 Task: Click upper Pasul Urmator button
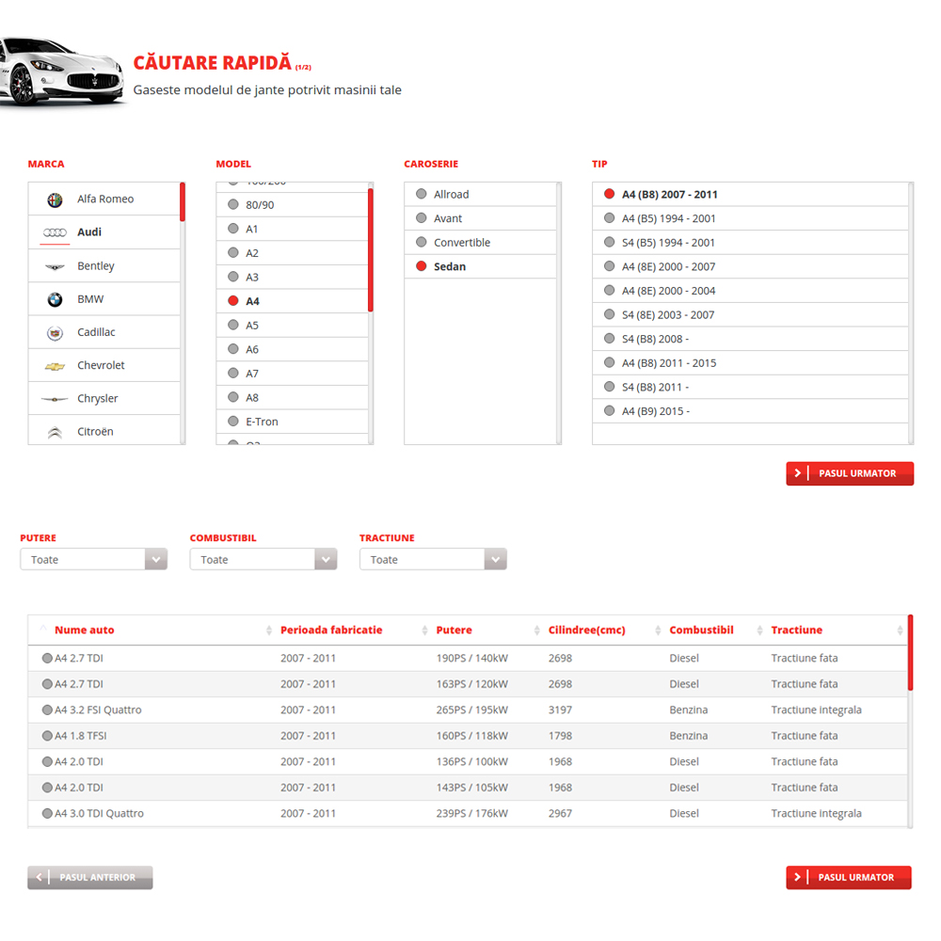point(850,473)
